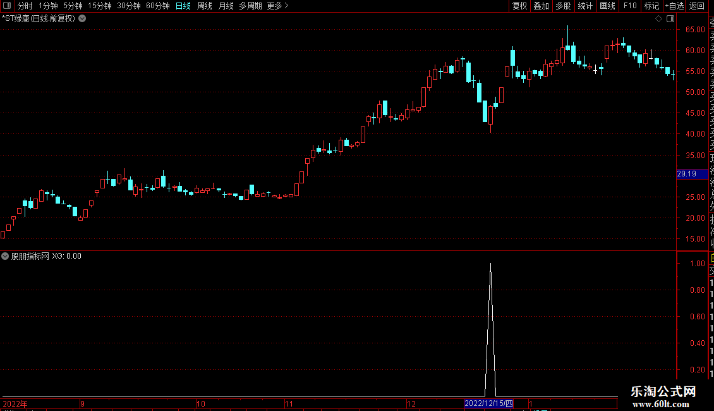Open the 复权 adjustment menu
The image size is (714, 411).
519,6
